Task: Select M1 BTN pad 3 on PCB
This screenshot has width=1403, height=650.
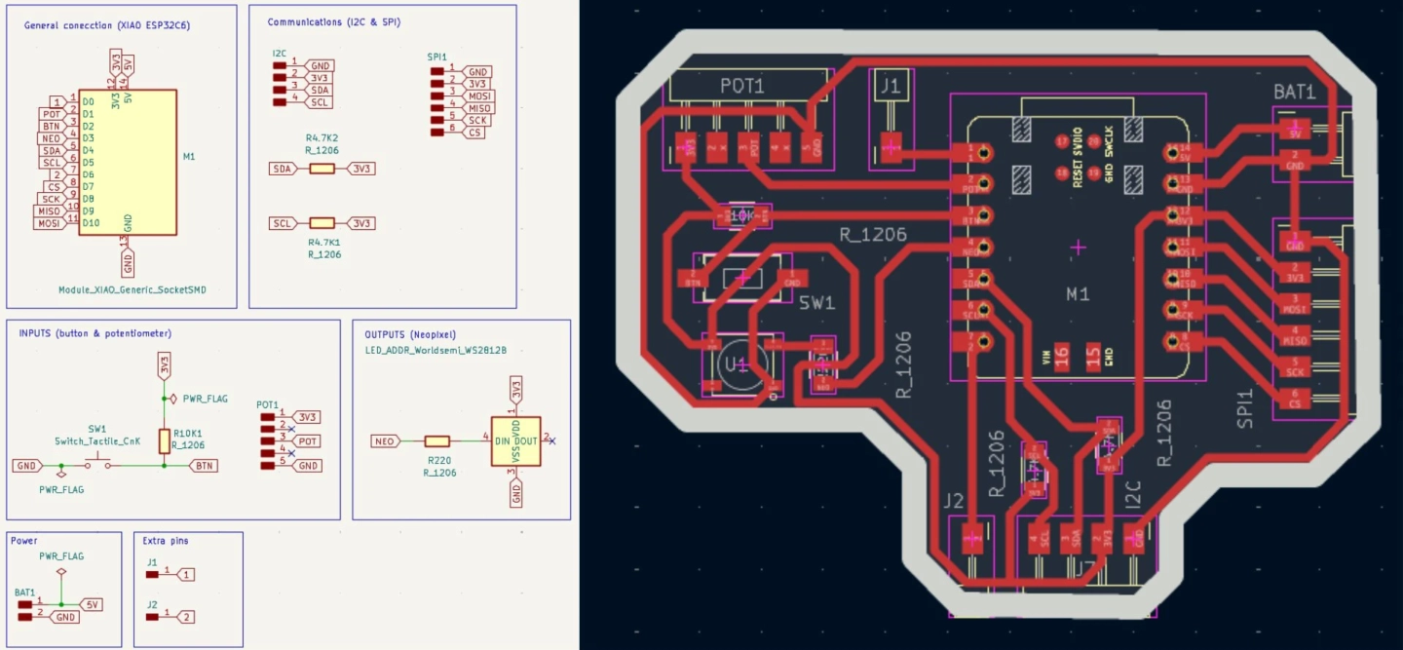Action: [970, 215]
